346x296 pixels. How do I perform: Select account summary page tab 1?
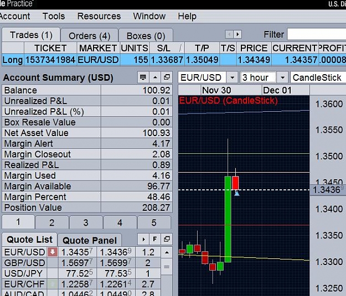[x=18, y=222]
